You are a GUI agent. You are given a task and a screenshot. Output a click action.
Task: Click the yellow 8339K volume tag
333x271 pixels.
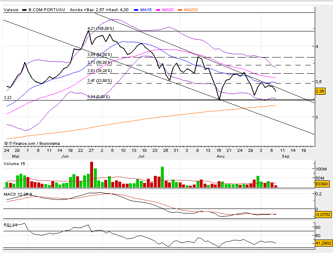[322, 184]
